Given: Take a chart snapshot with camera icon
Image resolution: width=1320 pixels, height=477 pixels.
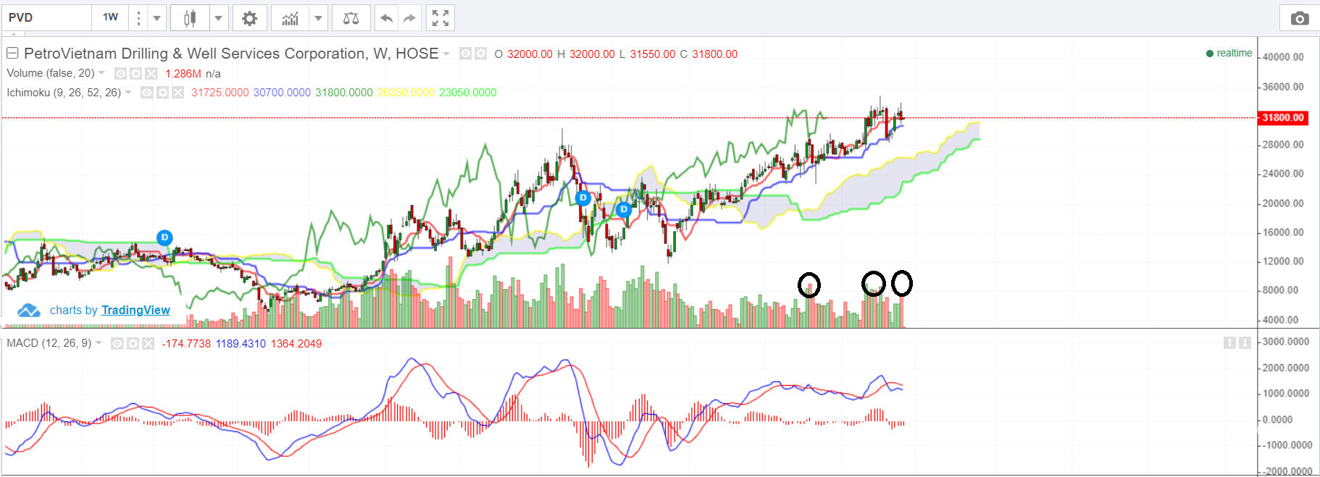Looking at the screenshot, I should (1299, 18).
